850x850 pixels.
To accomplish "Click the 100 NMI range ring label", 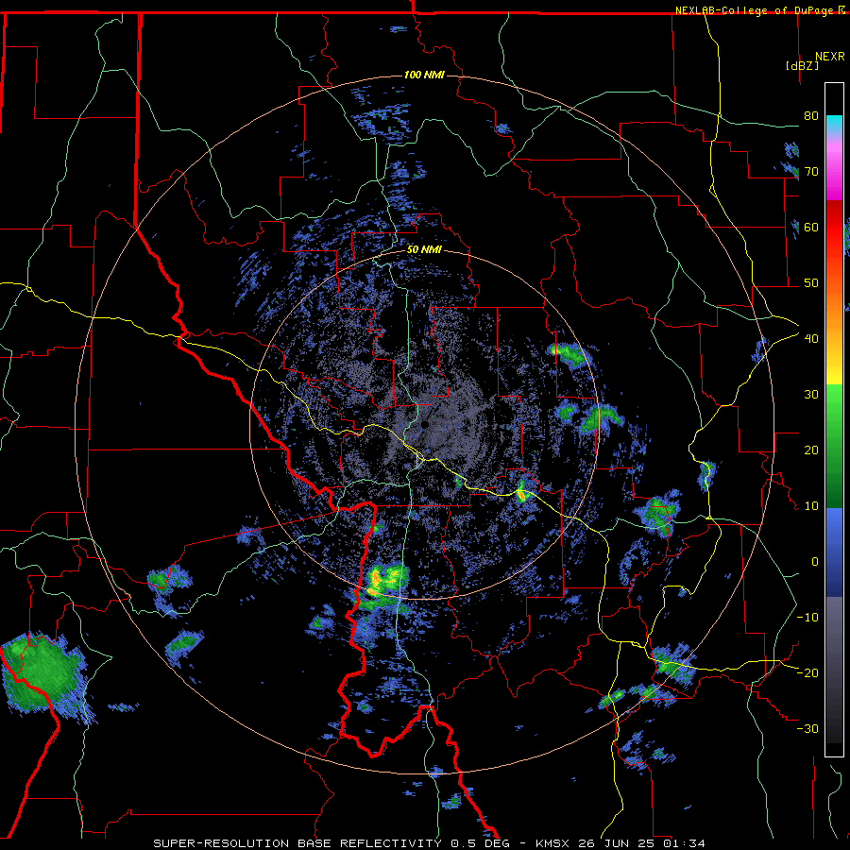I will coord(424,75).
